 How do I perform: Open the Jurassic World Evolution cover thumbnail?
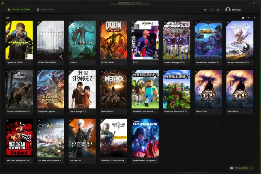(x=19, y=89)
